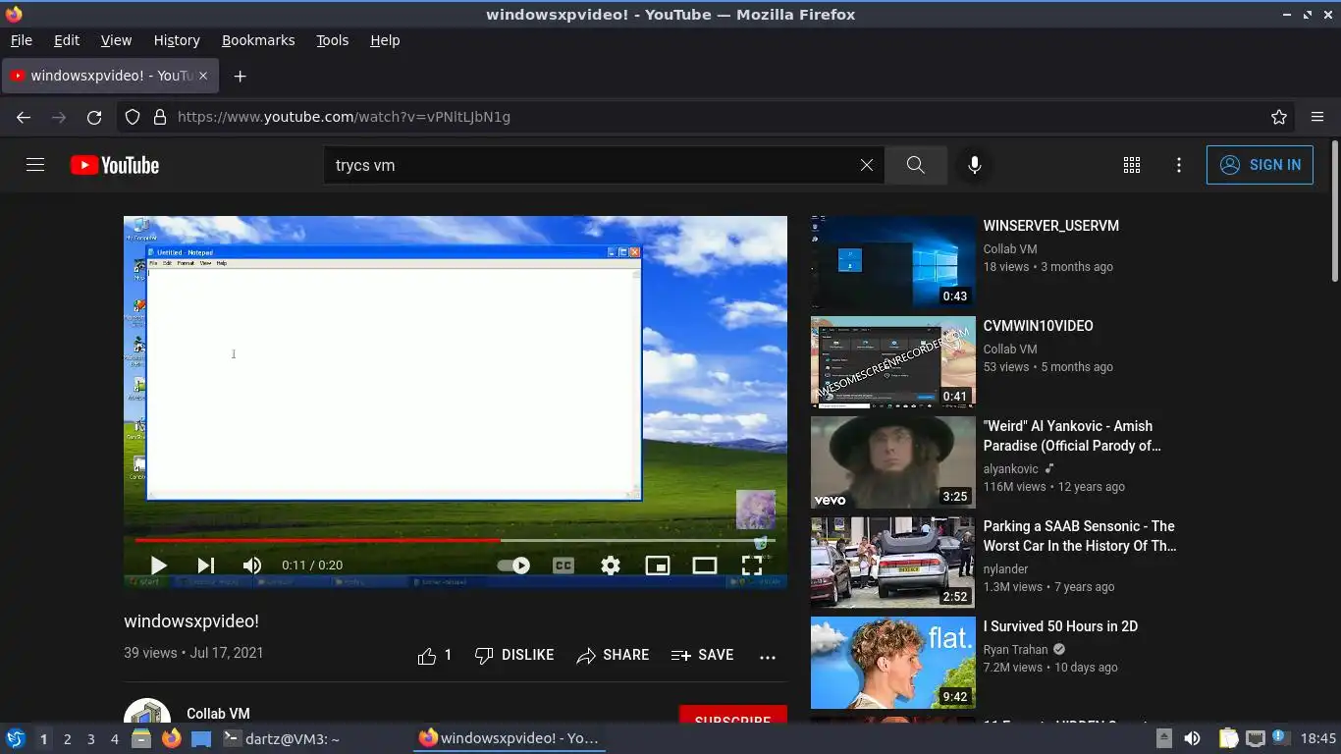Open Collab VM channel name under video
The height and width of the screenshot is (754, 1341).
click(x=218, y=714)
